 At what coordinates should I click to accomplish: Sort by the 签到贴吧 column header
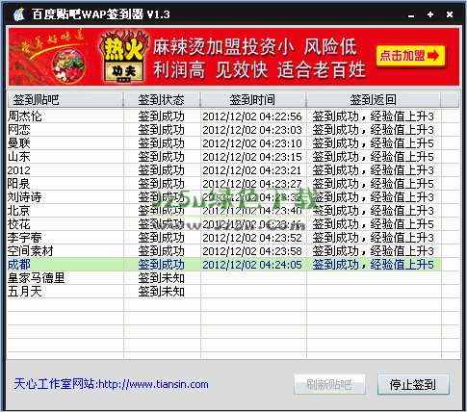click(65, 100)
